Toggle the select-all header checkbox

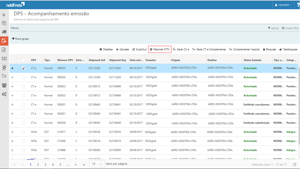pos(23,60)
